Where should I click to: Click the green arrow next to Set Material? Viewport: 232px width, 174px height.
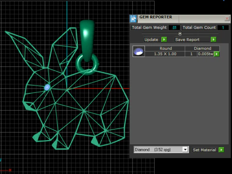click(x=221, y=150)
